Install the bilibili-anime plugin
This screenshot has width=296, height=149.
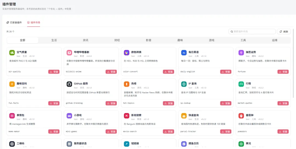(111, 72)
